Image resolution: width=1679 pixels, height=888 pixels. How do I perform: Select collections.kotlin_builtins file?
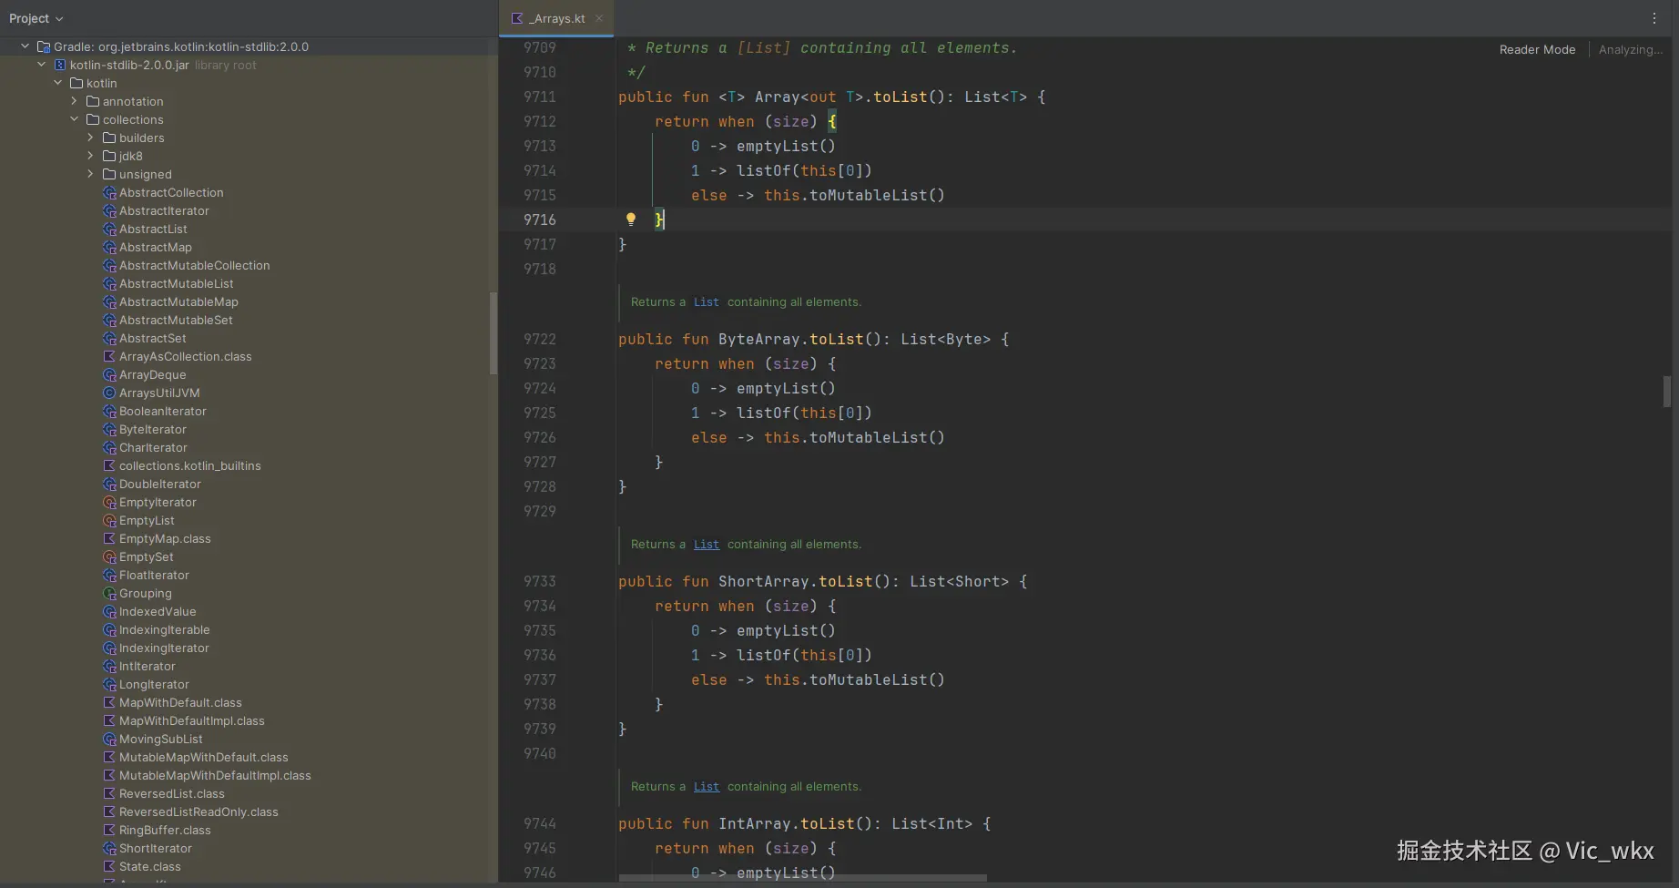coord(189,465)
